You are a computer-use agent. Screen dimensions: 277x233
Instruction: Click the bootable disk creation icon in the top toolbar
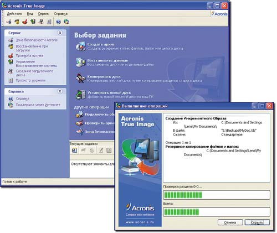(41, 22)
